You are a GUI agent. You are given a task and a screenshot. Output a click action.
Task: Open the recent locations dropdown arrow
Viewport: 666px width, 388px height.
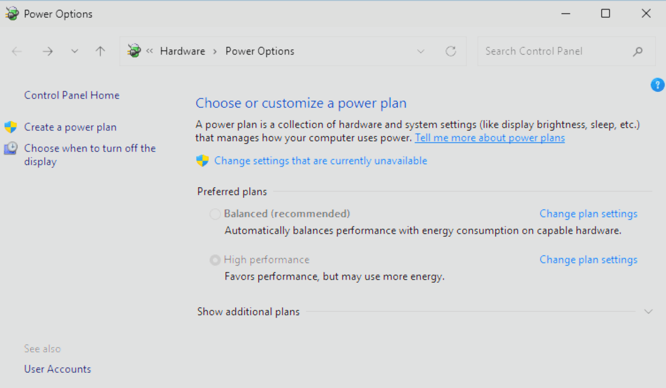point(74,51)
